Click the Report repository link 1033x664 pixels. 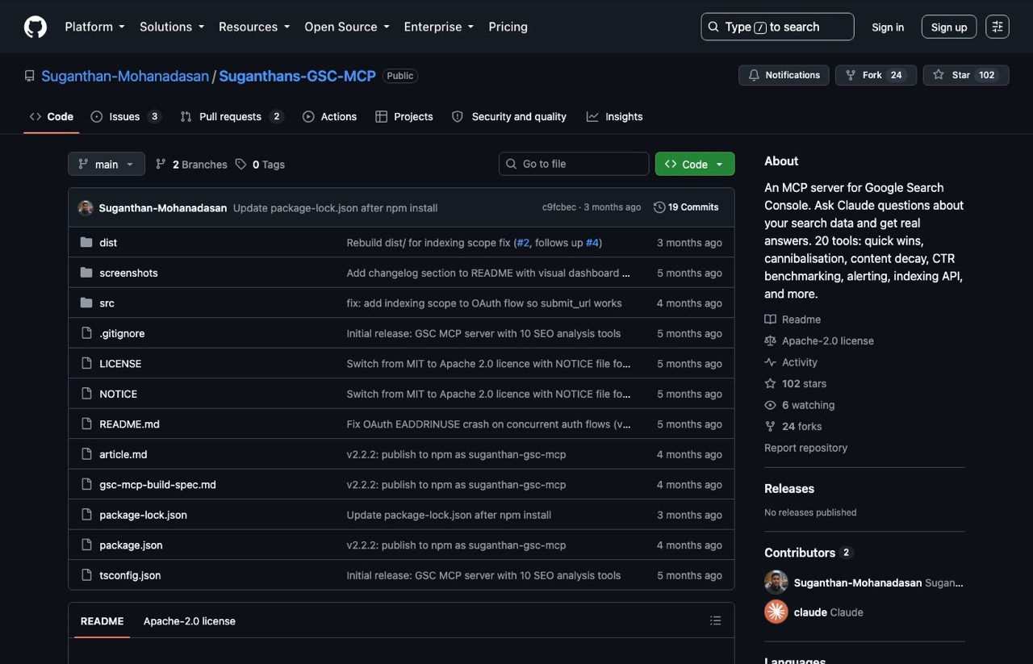tap(805, 448)
